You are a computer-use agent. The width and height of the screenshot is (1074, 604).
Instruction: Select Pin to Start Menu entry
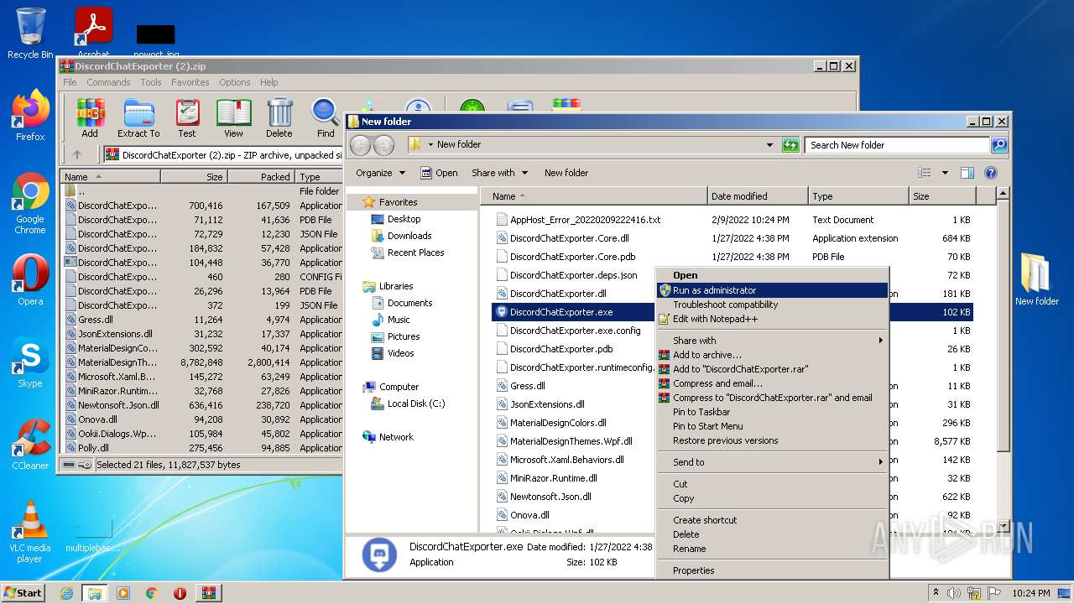click(772, 426)
